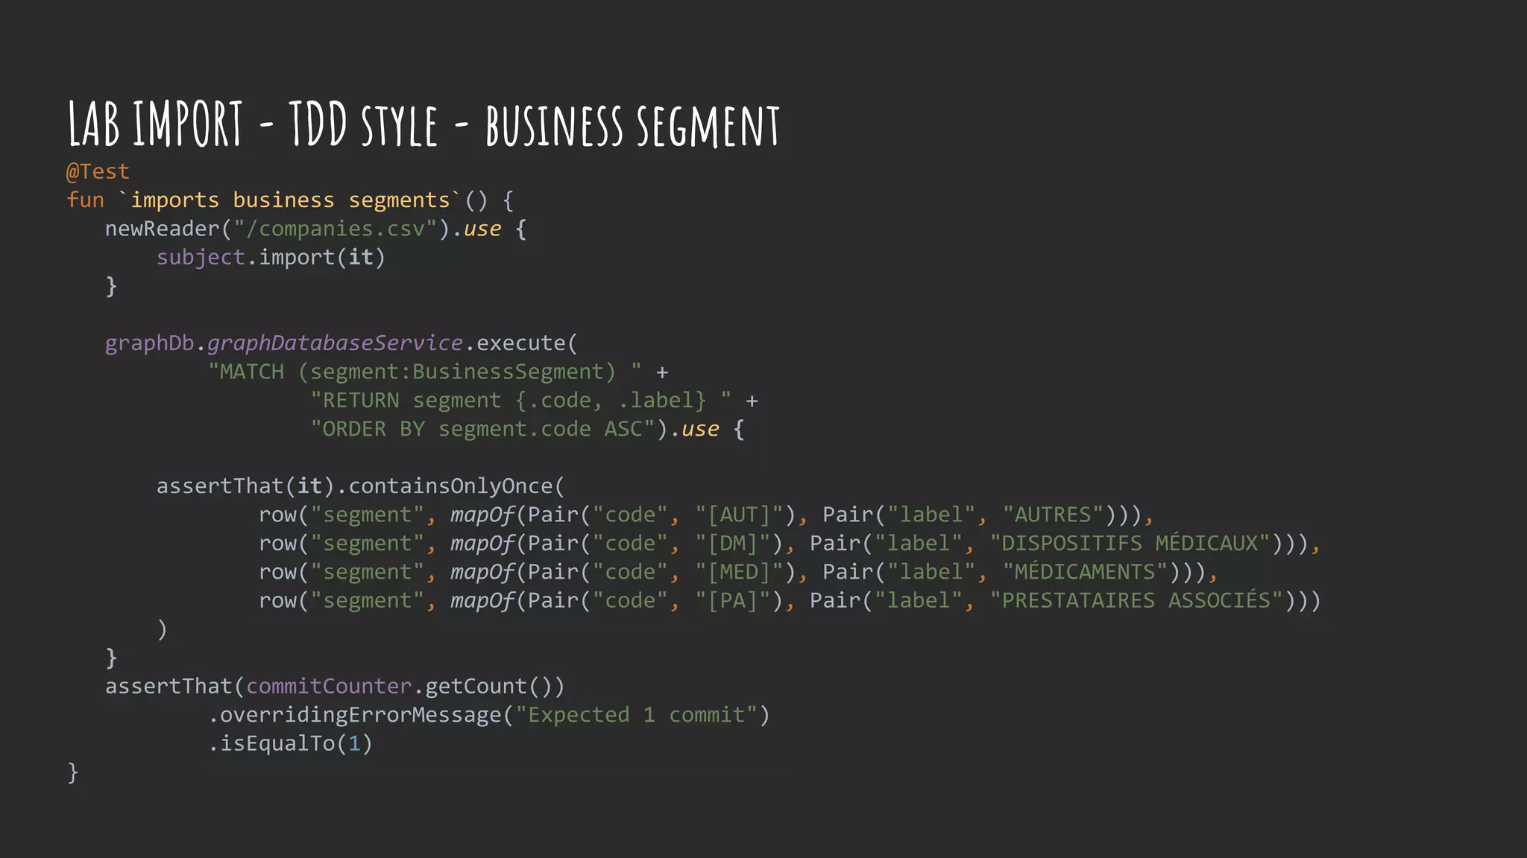The height and width of the screenshot is (858, 1527).
Task: Click the slide title "LAB IMPORT - TDD STYLE - BUSINESS SEGMENT"
Action: [424, 124]
